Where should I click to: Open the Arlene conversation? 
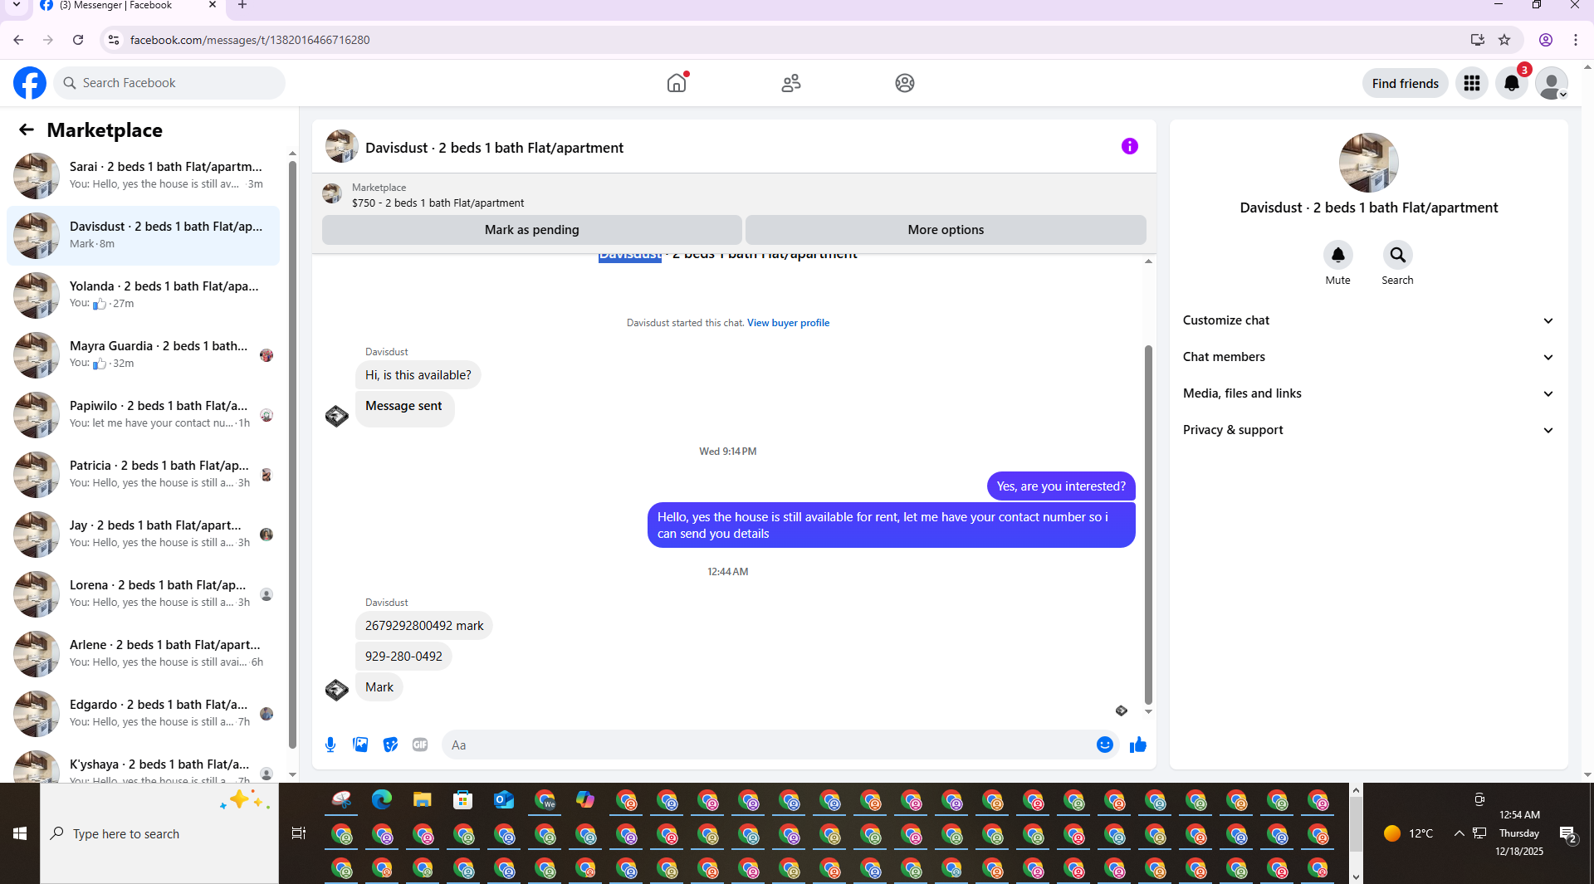pos(144,654)
